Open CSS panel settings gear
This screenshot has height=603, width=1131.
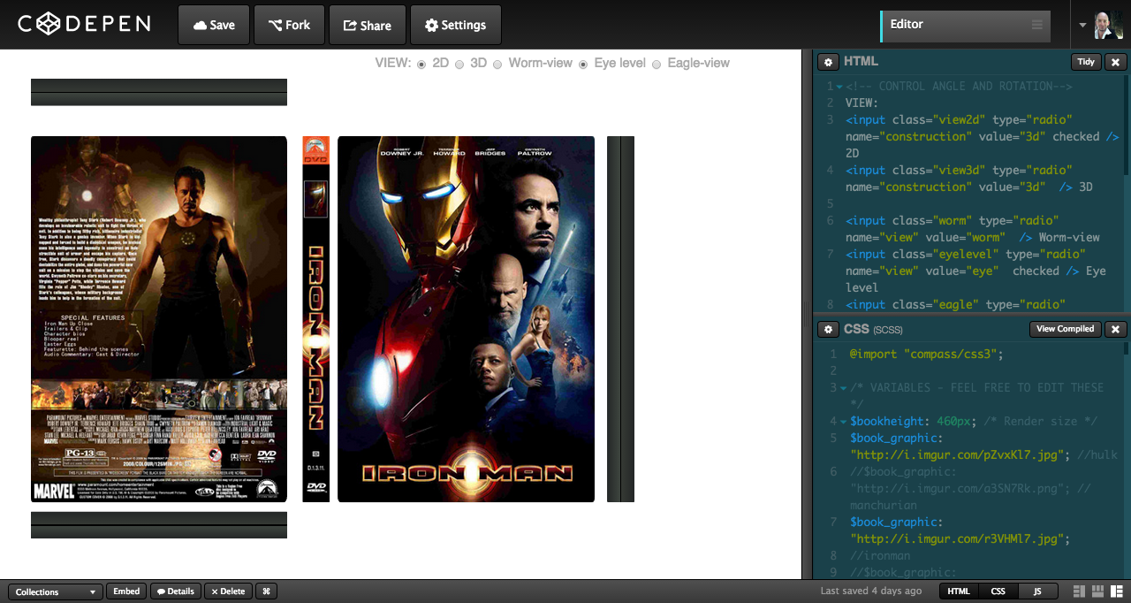828,329
